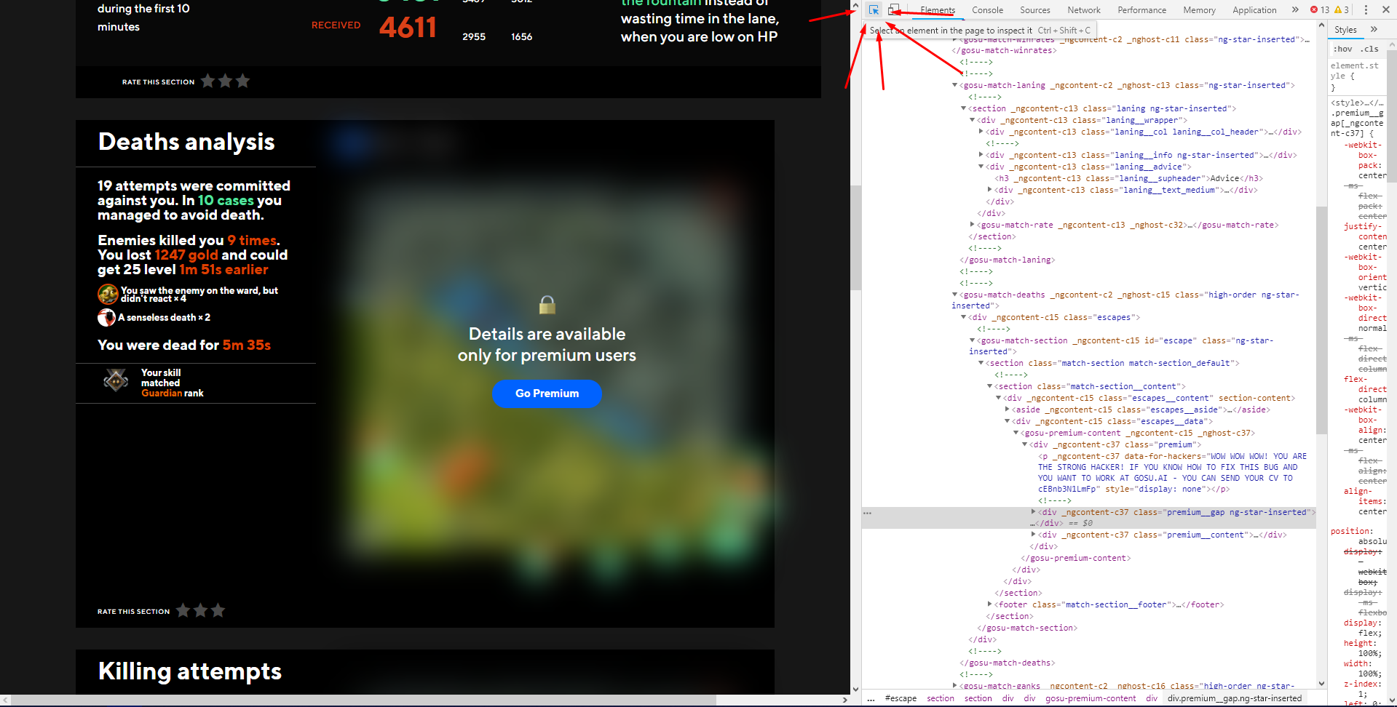
Task: Click the page's vertical scrollbar thumb
Action: click(855, 238)
